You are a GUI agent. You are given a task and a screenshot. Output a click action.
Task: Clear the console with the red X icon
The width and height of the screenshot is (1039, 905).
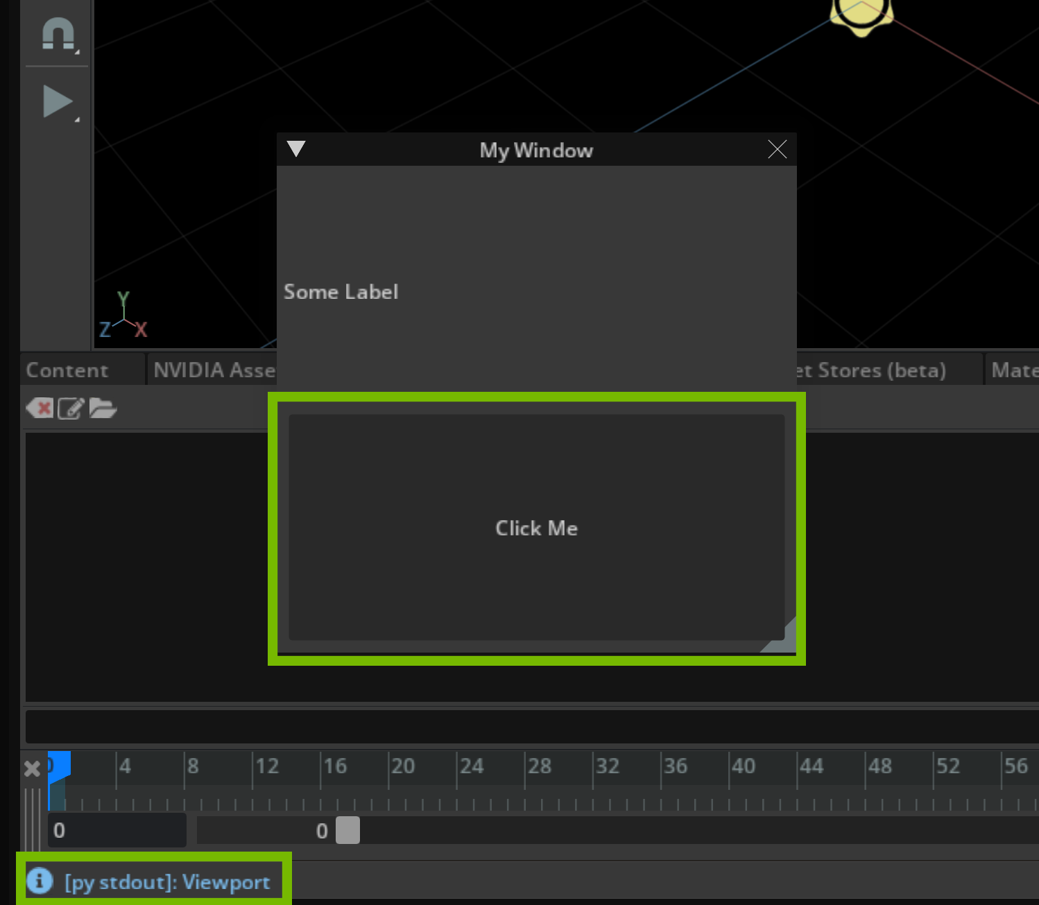point(40,408)
